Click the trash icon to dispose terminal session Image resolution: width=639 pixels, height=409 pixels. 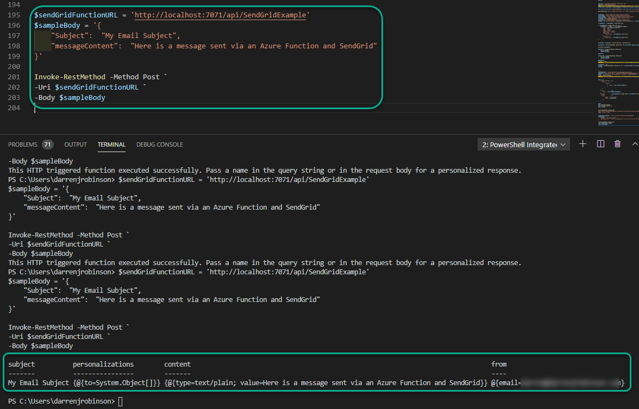click(x=617, y=143)
